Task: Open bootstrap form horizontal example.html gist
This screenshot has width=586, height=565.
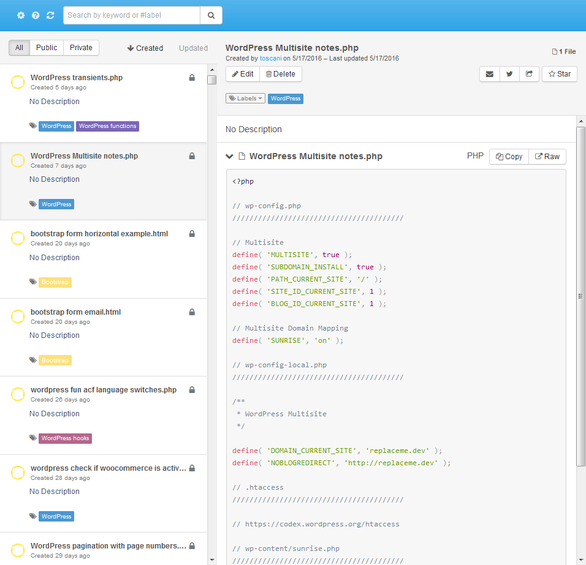Action: pos(99,234)
